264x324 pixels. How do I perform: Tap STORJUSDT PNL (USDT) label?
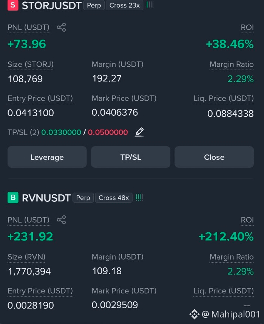pyautogui.click(x=28, y=28)
